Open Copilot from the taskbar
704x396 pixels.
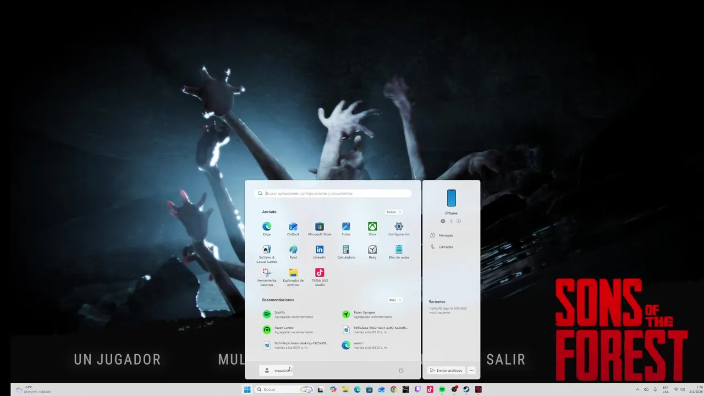[x=333, y=389]
